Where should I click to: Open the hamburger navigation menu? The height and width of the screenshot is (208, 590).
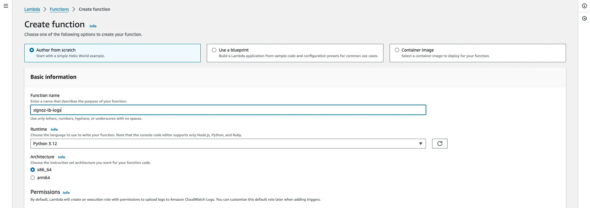tap(6, 6)
